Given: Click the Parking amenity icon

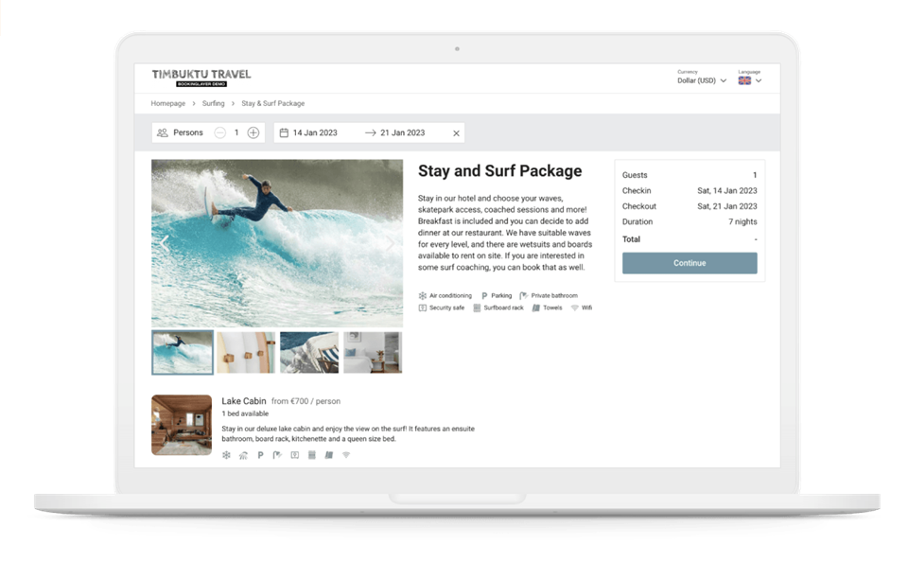Looking at the screenshot, I should [484, 296].
